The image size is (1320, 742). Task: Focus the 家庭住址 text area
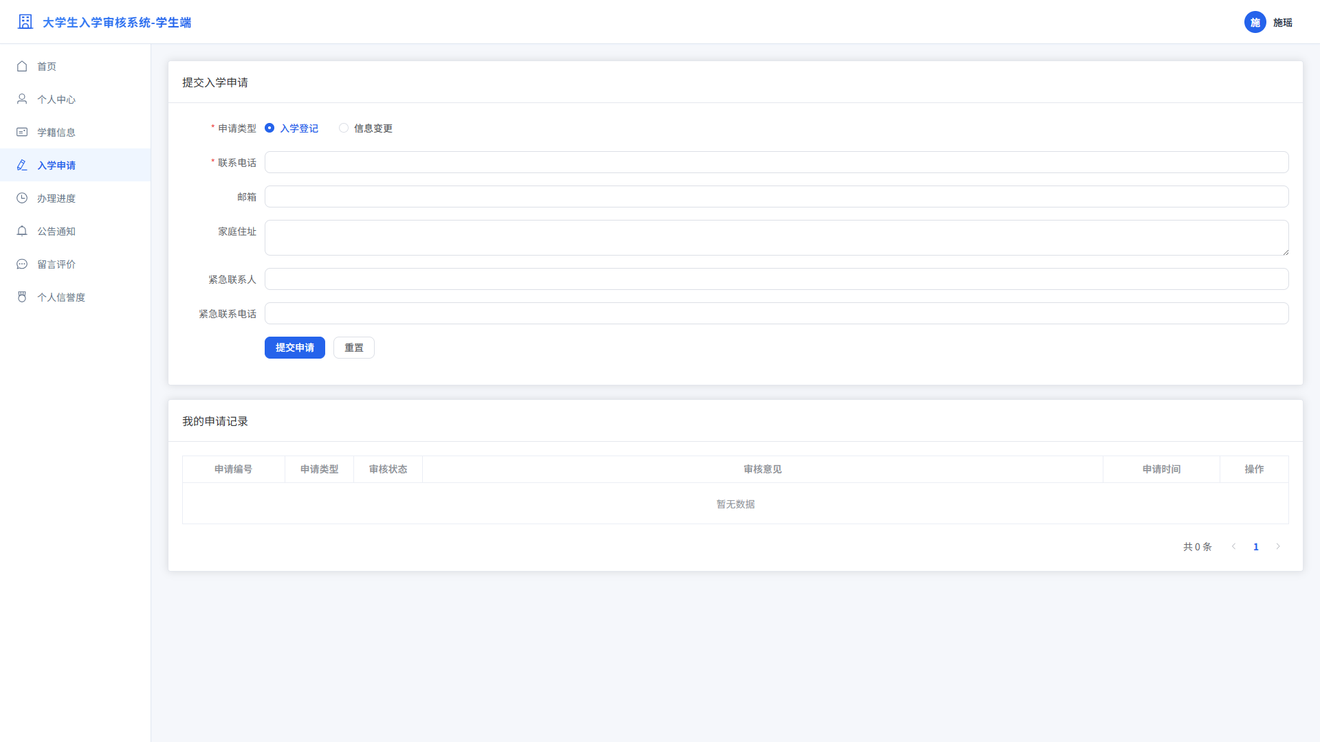tap(777, 238)
